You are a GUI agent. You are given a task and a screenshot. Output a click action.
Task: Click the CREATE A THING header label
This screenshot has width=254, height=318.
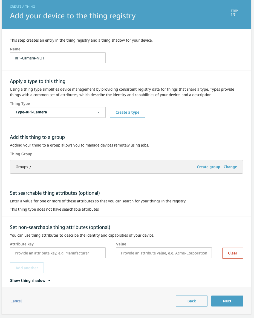[x=22, y=7]
